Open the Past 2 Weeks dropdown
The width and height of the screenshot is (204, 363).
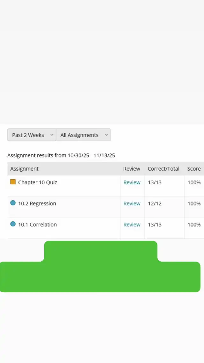pyautogui.click(x=32, y=135)
